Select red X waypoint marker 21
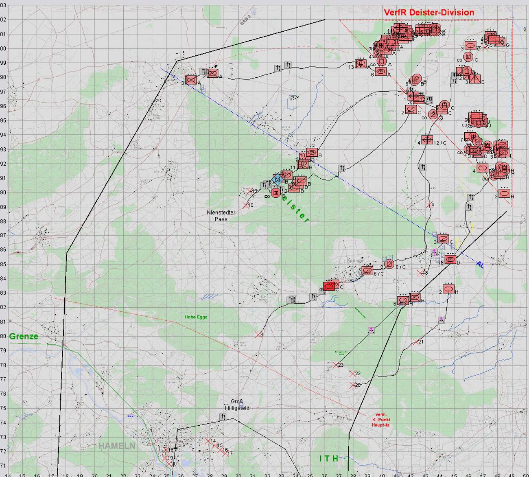This screenshot has width=529, height=477. tap(415, 342)
